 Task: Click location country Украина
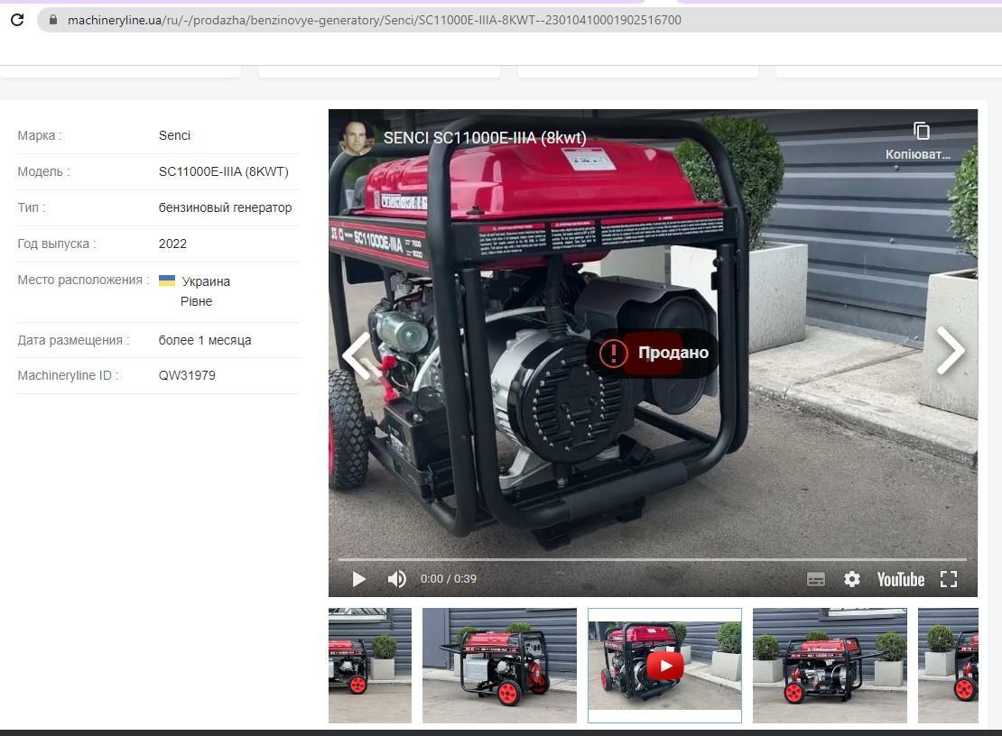pos(206,281)
